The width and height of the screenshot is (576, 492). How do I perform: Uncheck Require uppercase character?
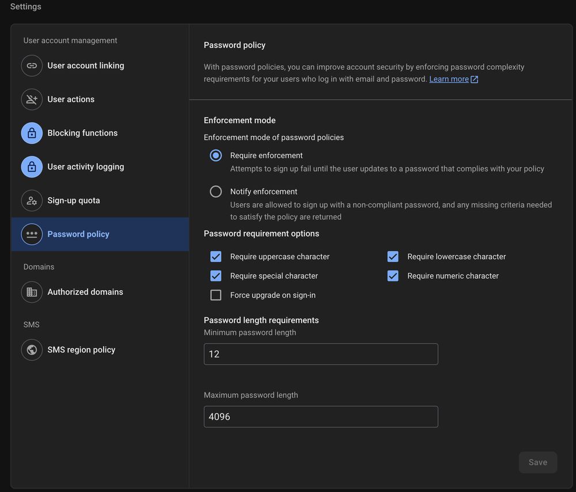(x=215, y=257)
